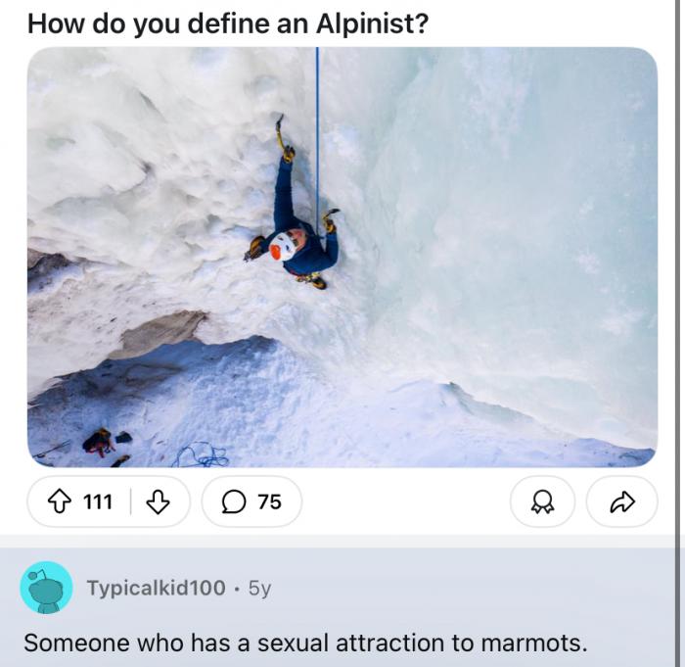This screenshot has width=685, height=667.
Task: Click the vote pill divider area
Action: (x=130, y=501)
